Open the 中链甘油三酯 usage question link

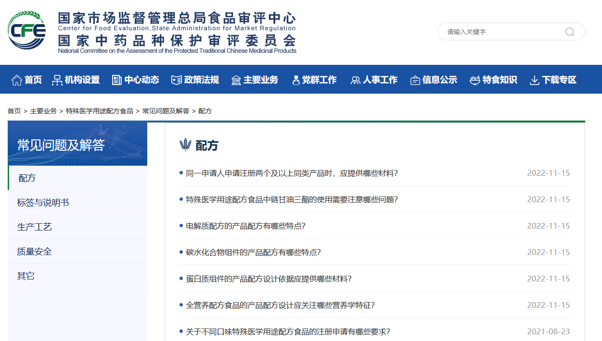(292, 199)
